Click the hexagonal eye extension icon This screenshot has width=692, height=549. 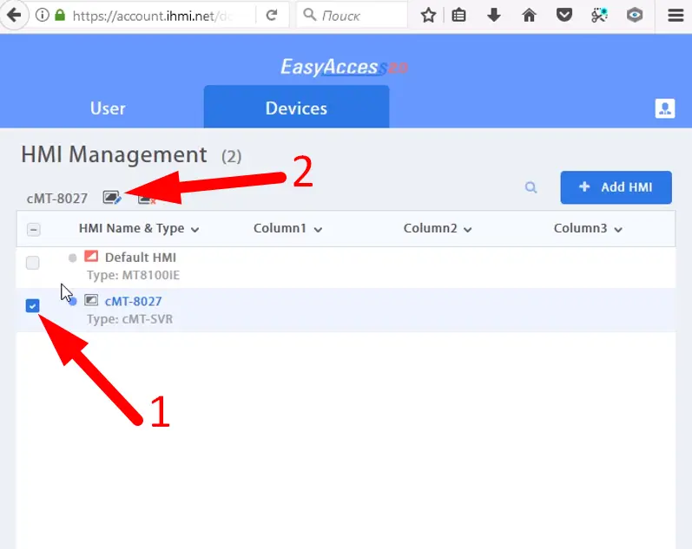coord(635,16)
